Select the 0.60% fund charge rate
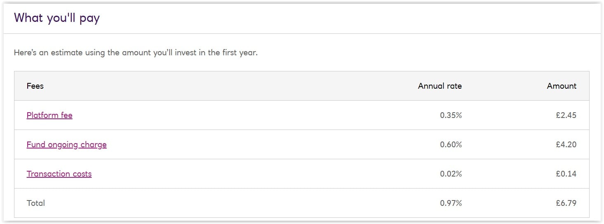Viewport: 604px width, 224px height. (x=451, y=144)
